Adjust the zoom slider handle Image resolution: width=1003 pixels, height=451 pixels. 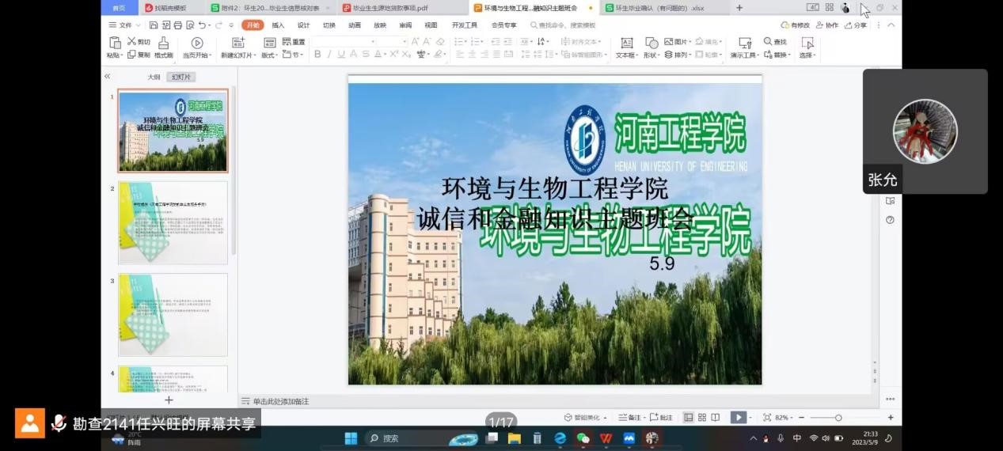click(838, 417)
